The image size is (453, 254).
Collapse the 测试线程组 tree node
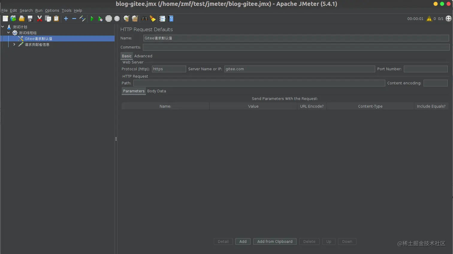coord(8,32)
